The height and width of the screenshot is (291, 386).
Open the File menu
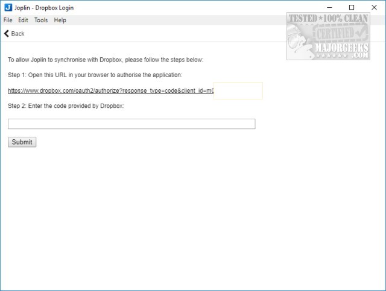tap(8, 20)
